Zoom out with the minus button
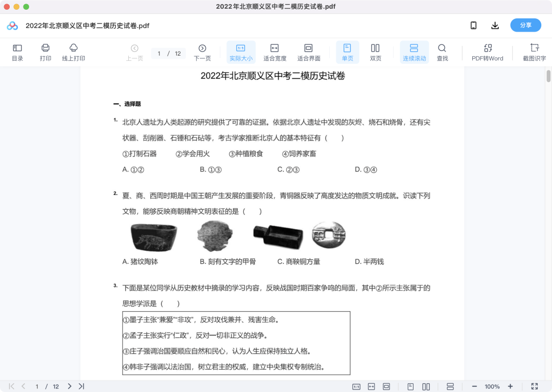Viewport: 552px width, 392px height. coord(474,386)
